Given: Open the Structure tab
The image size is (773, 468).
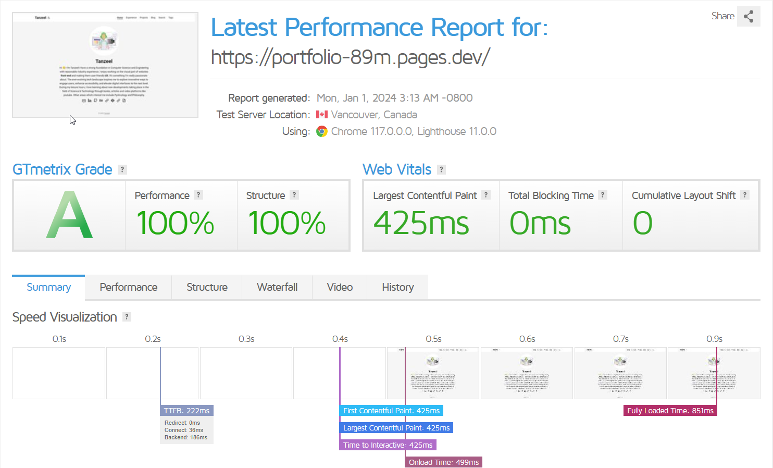Looking at the screenshot, I should tap(207, 287).
